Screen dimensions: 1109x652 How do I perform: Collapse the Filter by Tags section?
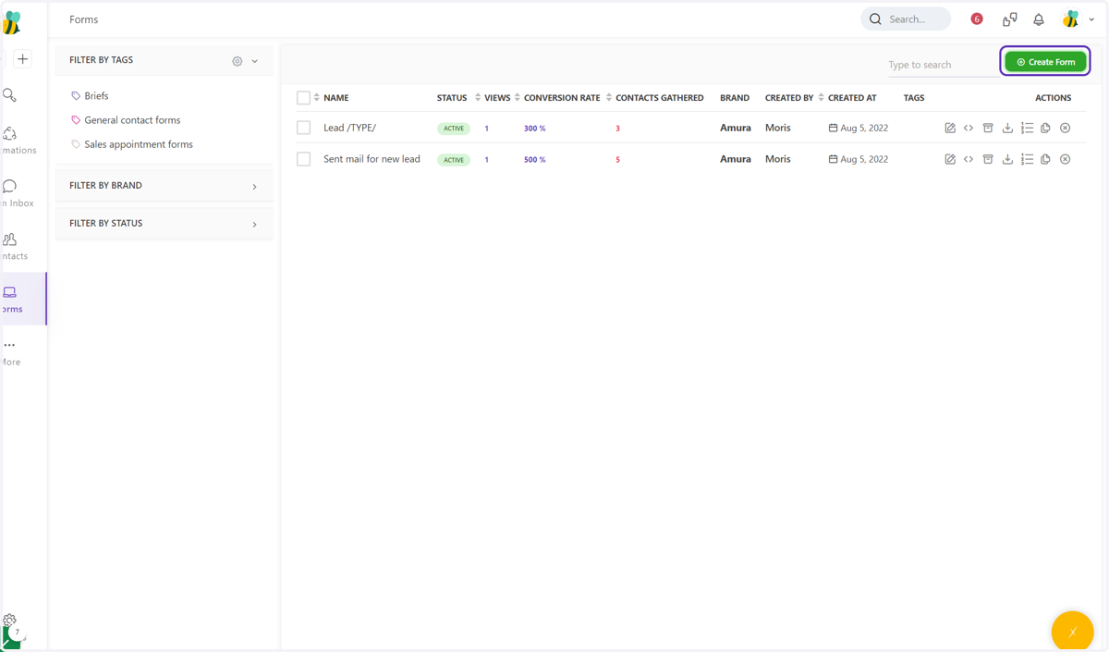[255, 61]
